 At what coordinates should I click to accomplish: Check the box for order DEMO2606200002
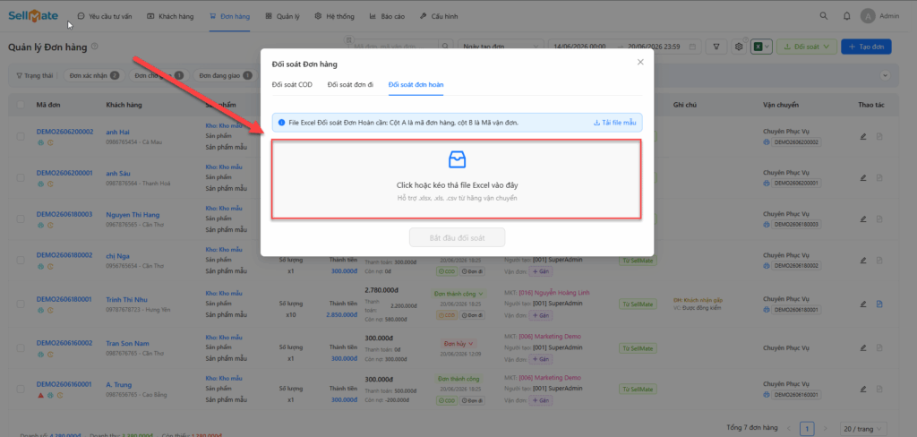tap(21, 136)
